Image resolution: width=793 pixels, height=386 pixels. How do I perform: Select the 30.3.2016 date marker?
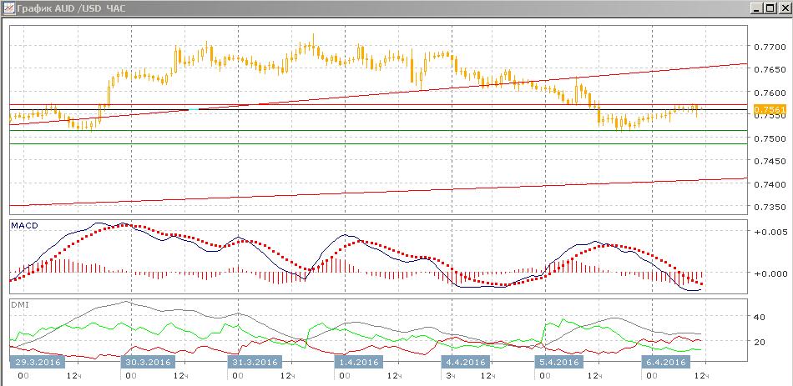148,362
